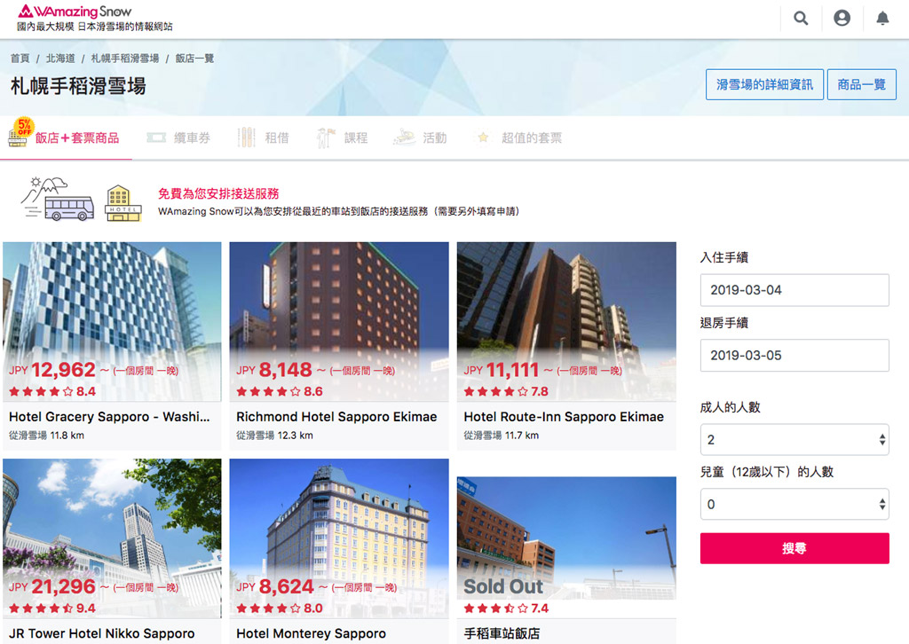Go to 北海道 in the breadcrumb

coord(61,59)
